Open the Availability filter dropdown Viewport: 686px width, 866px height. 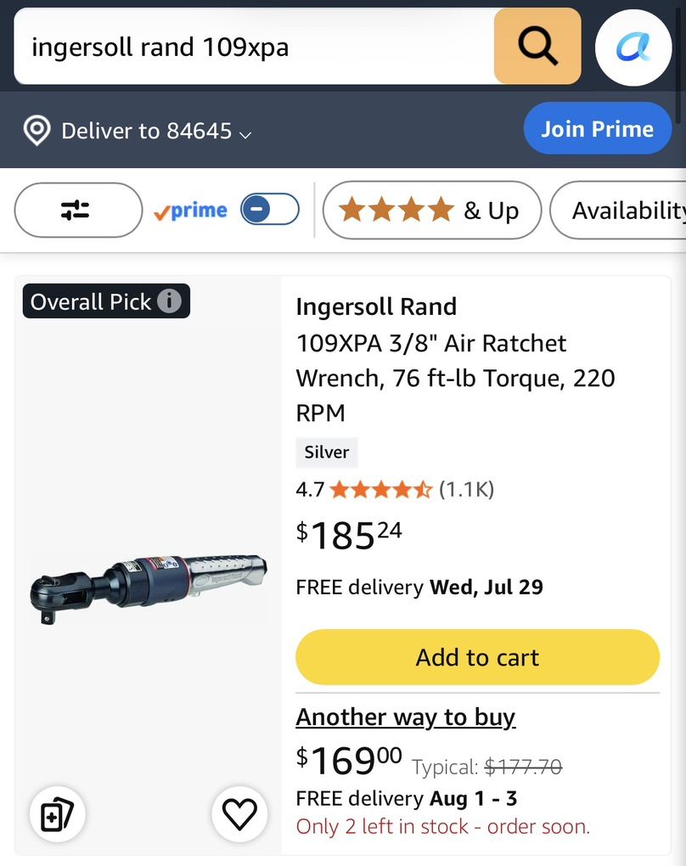click(619, 211)
